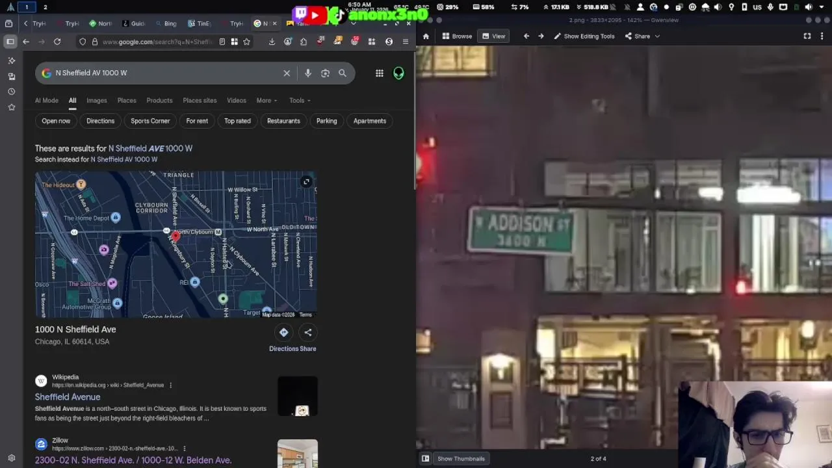The width and height of the screenshot is (832, 468).
Task: Bookmark this page with the star icon
Action: (x=246, y=42)
